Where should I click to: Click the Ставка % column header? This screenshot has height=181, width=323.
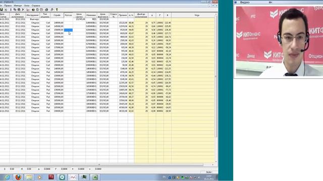coord(113,15)
